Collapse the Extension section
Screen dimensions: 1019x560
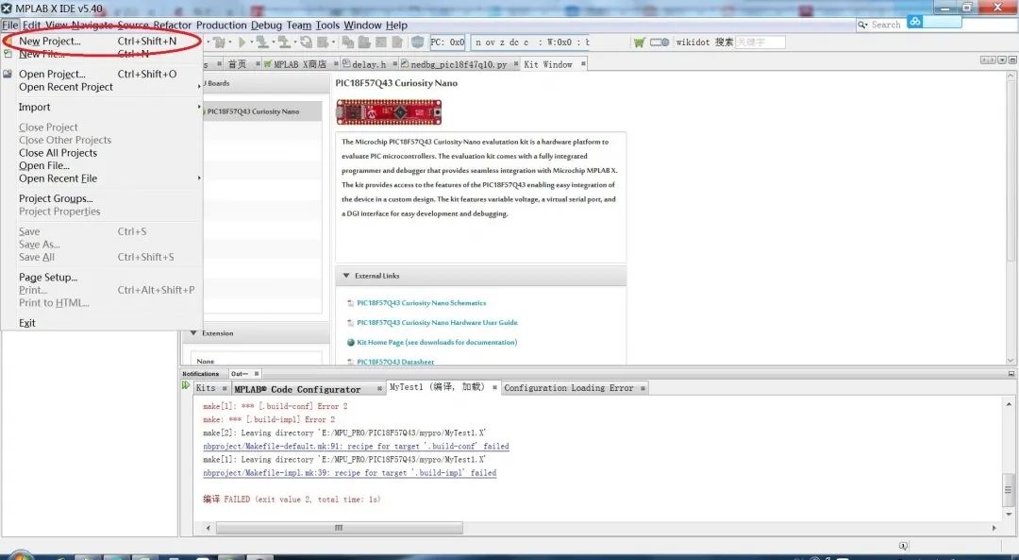tap(193, 333)
